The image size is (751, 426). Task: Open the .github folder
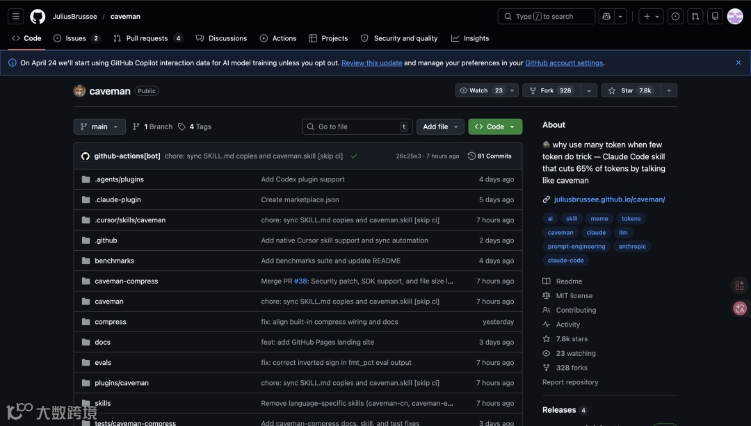pyautogui.click(x=106, y=240)
